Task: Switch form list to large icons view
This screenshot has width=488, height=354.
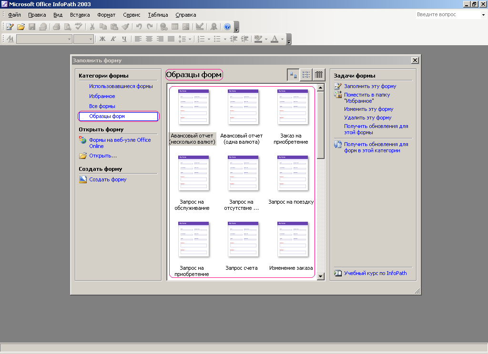Action: click(x=293, y=75)
